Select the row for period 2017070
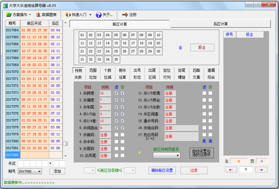 [x=34, y=72]
